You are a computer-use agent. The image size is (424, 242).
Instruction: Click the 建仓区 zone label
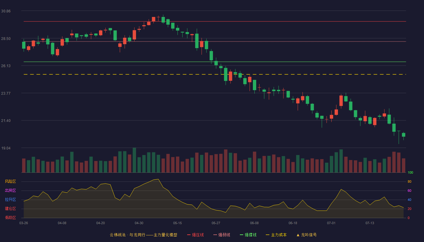[x=10, y=209]
